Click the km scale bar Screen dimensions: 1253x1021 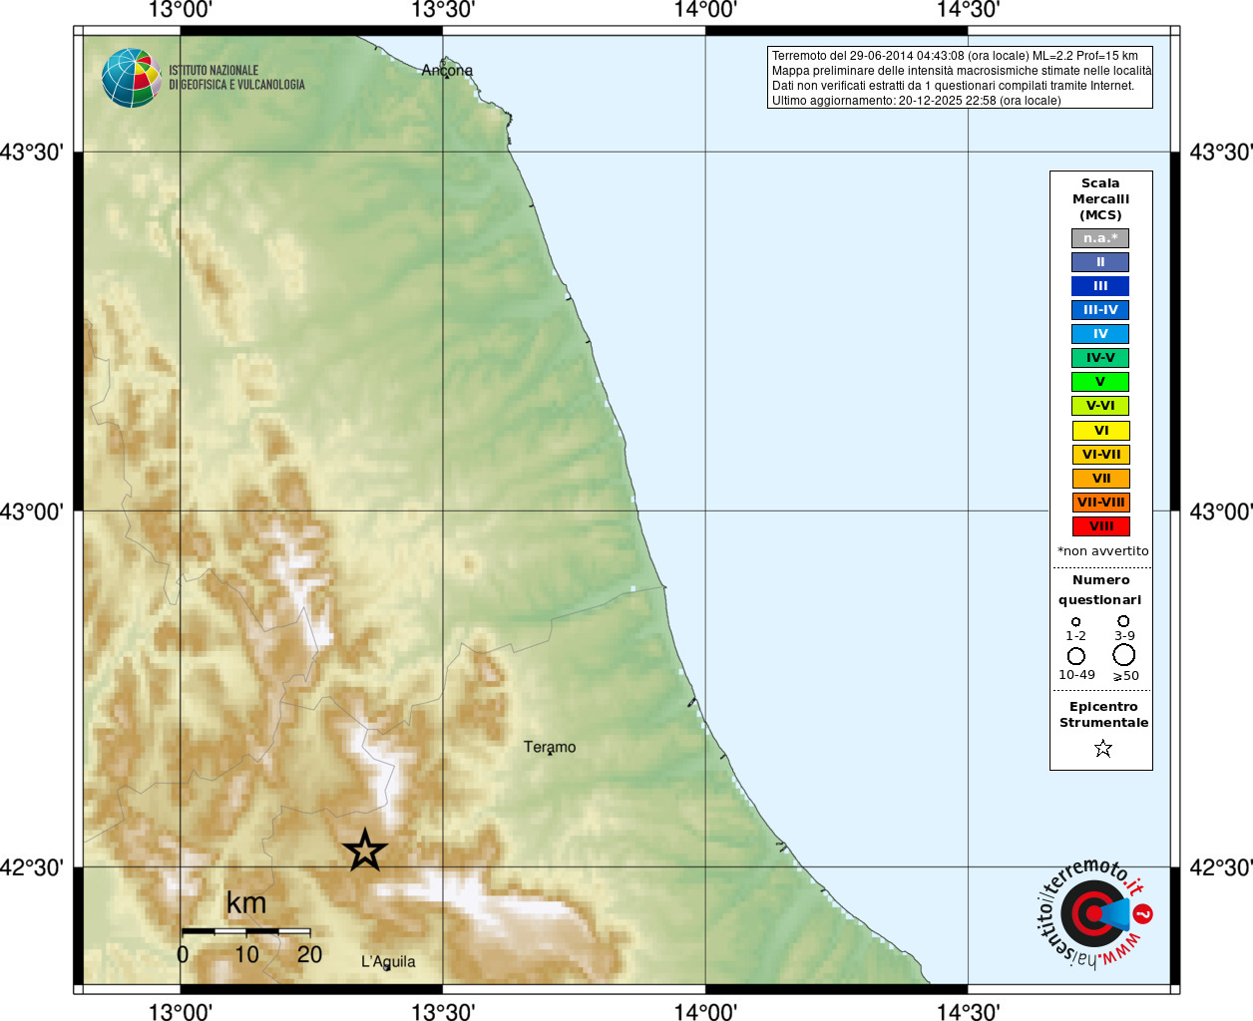245,931
